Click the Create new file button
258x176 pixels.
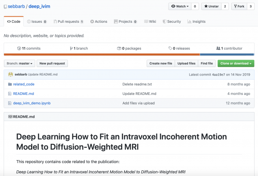pos(160,64)
